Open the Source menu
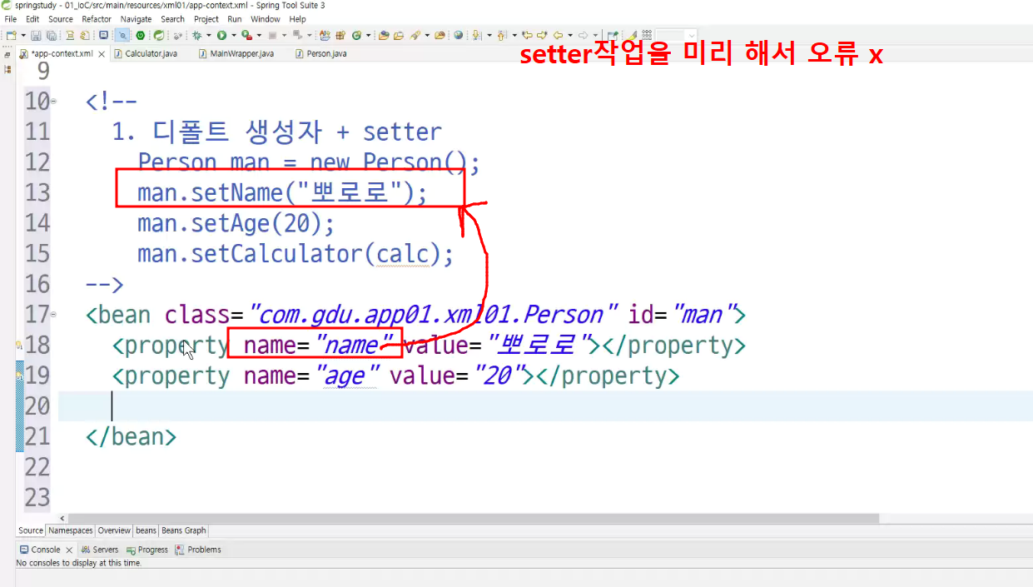Image resolution: width=1033 pixels, height=587 pixels. click(61, 19)
